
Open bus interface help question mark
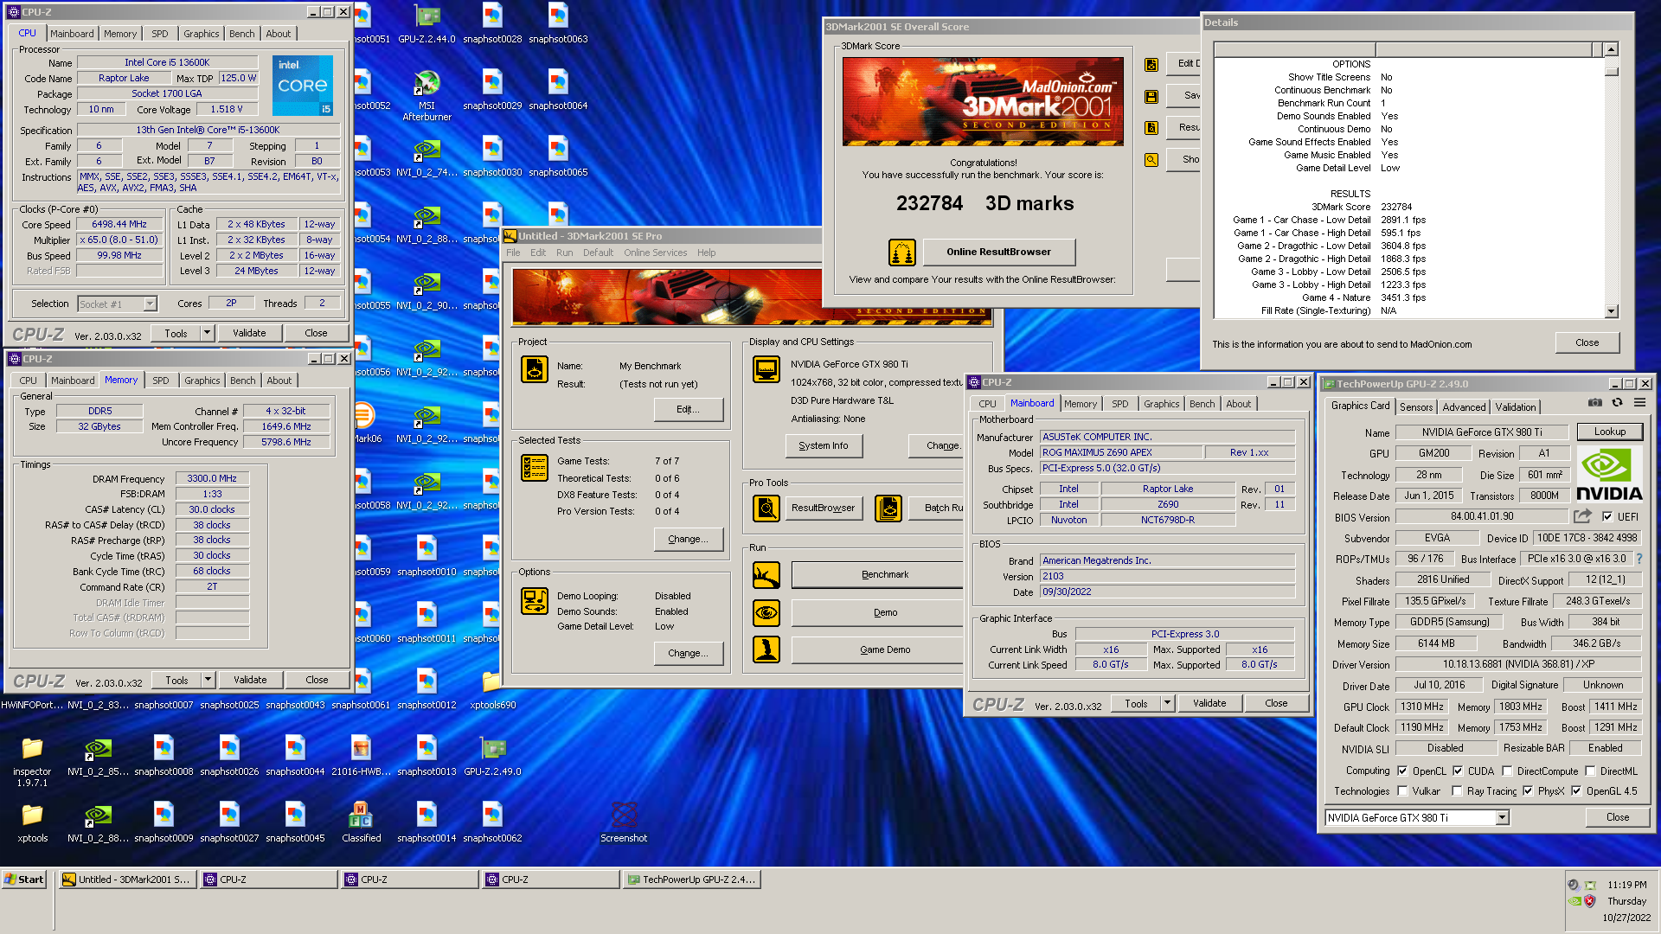pyautogui.click(x=1639, y=559)
